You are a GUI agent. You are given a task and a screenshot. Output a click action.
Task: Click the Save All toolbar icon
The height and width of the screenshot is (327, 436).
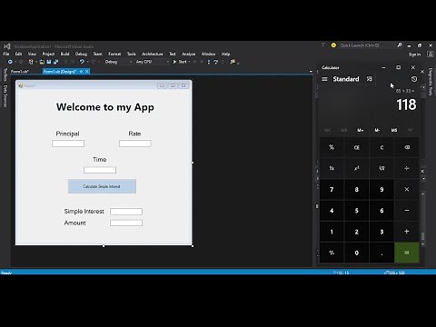55,62
